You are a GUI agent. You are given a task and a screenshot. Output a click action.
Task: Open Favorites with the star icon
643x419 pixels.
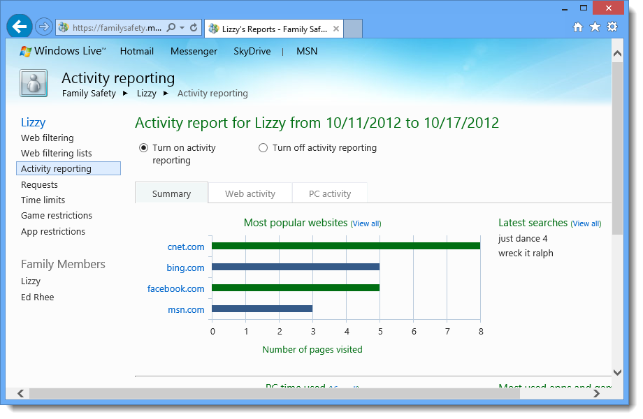point(595,27)
